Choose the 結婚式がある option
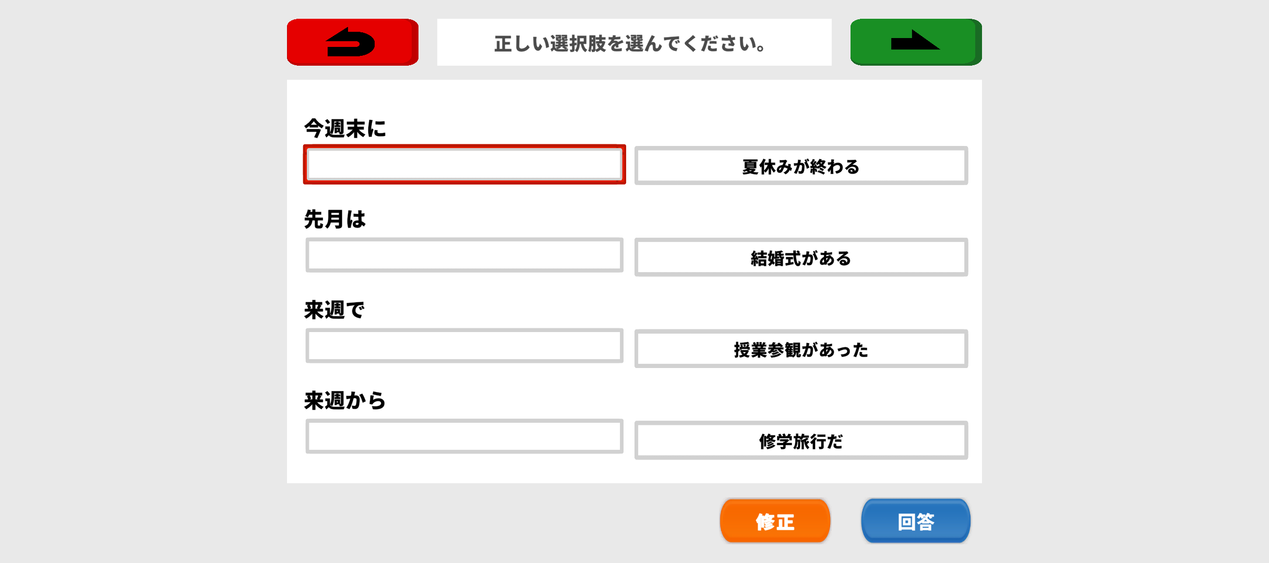1269x563 pixels. [x=801, y=258]
